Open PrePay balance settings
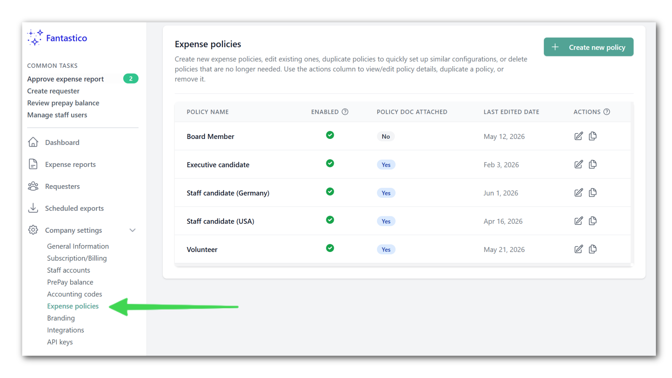 click(x=70, y=282)
